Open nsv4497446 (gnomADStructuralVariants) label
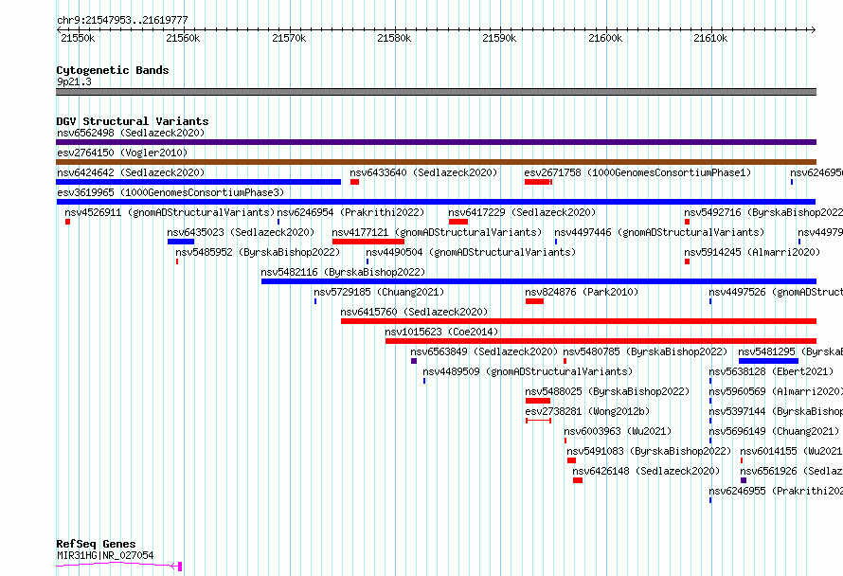The height and width of the screenshot is (576, 843). click(659, 232)
